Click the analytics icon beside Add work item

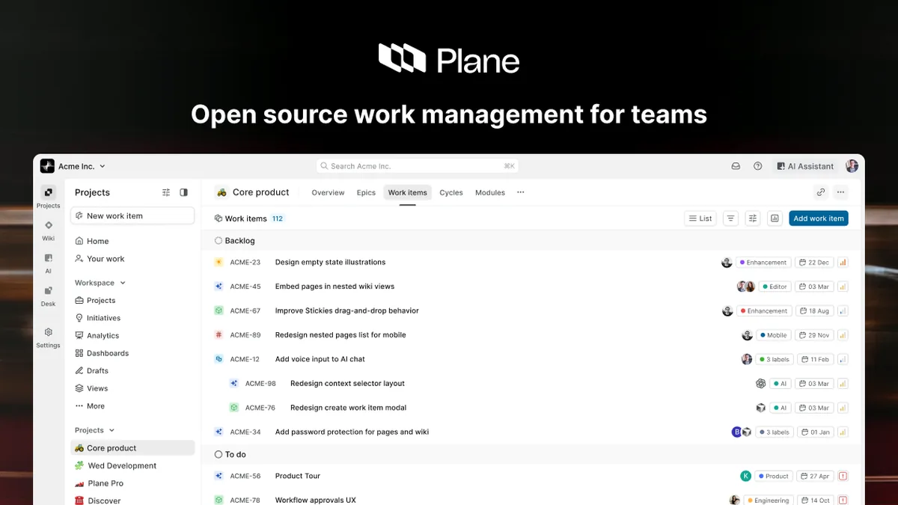point(775,218)
